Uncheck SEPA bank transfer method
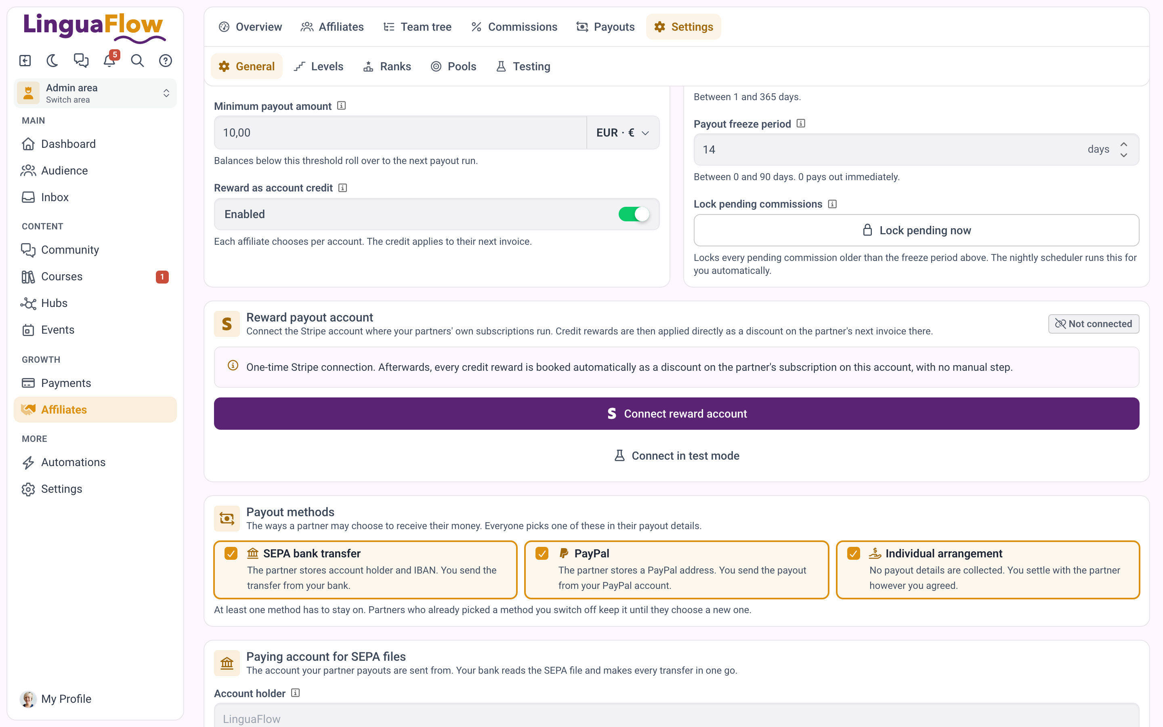This screenshot has height=727, width=1163. 231,553
